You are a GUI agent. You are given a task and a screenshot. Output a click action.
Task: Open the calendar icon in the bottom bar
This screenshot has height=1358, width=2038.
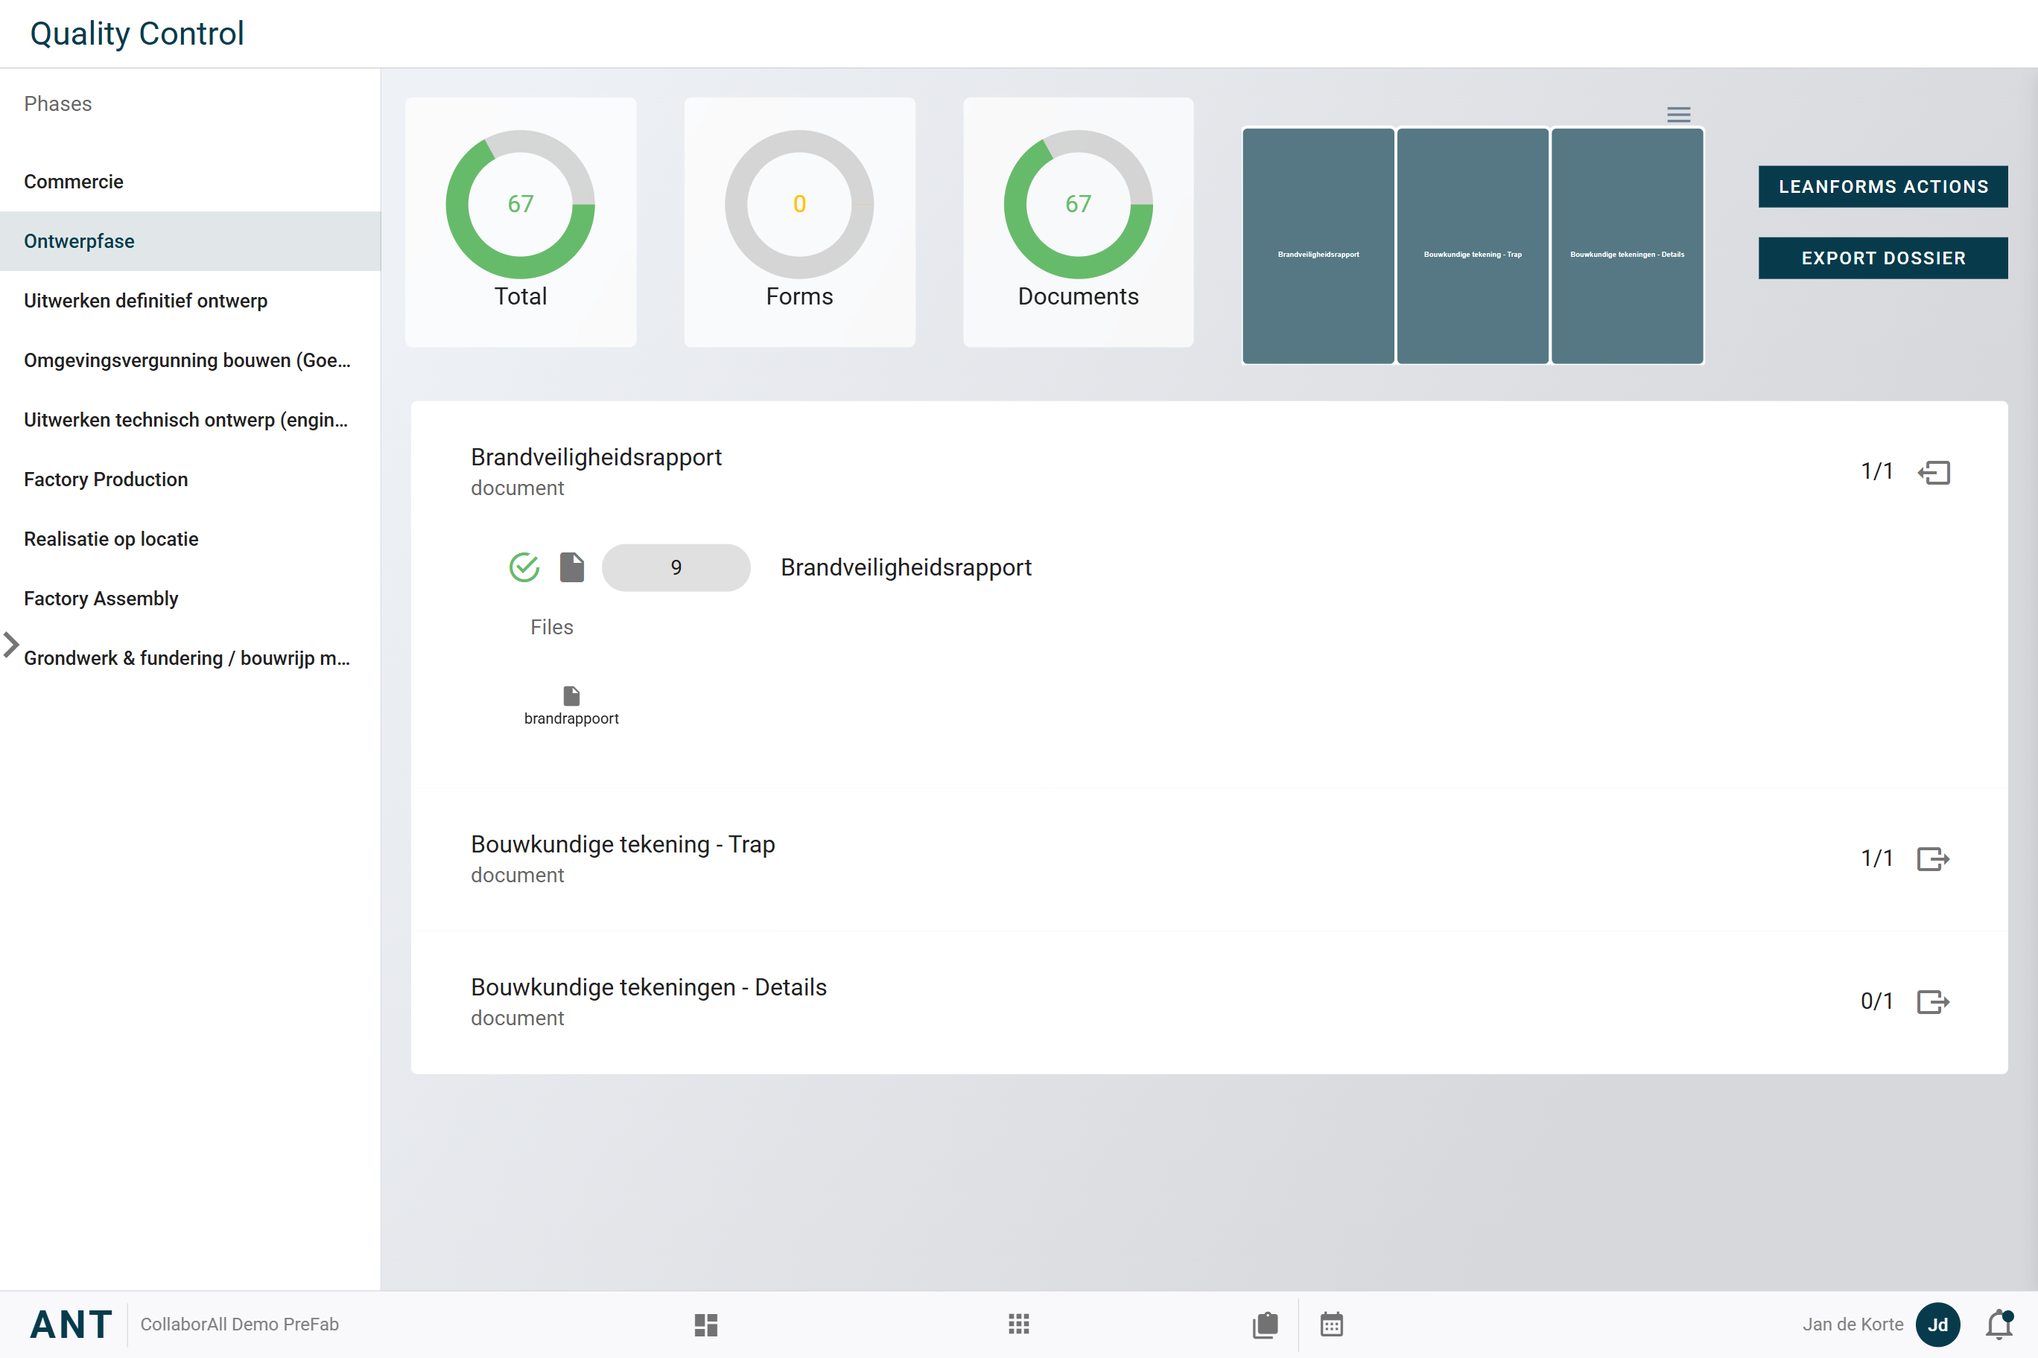(1332, 1324)
